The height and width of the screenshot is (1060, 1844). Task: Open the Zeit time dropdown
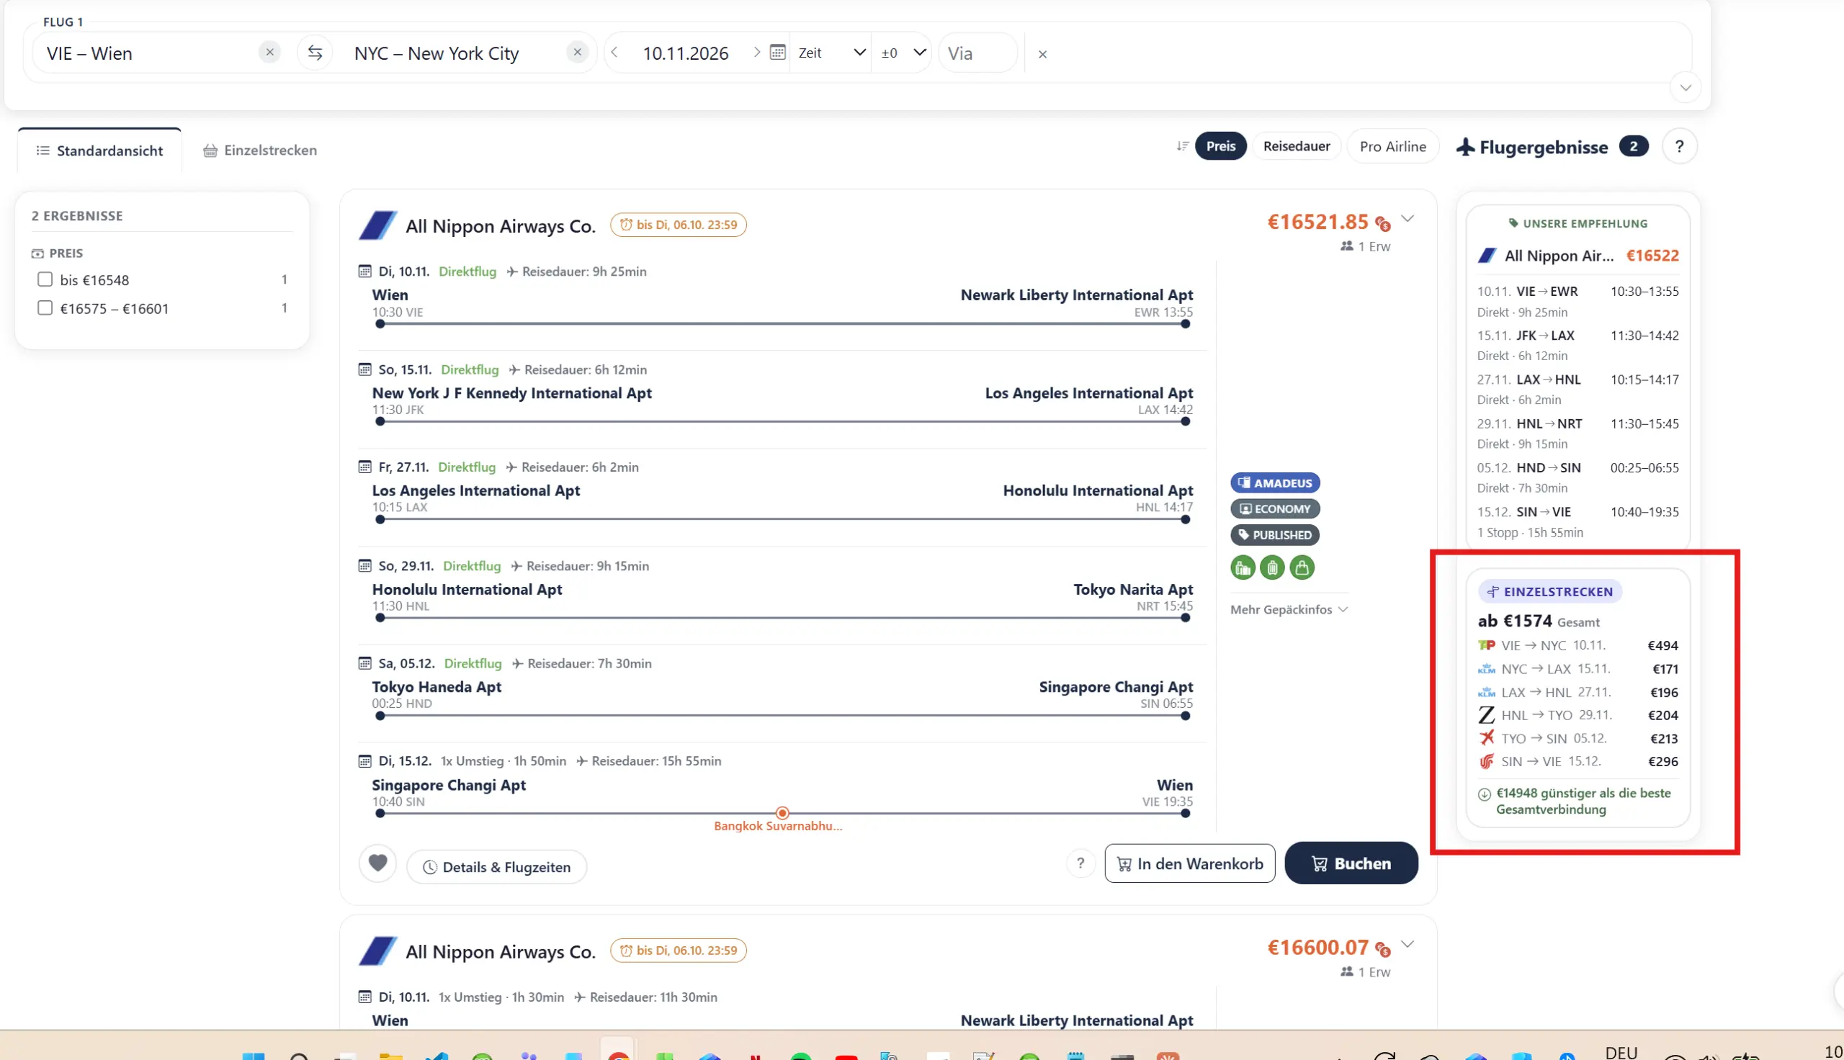pyautogui.click(x=831, y=53)
